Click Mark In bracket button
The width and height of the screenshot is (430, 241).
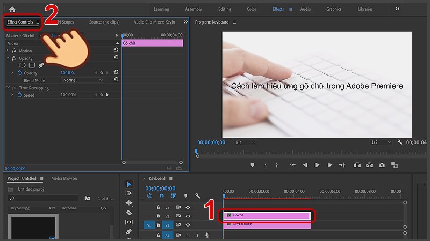[266, 165]
